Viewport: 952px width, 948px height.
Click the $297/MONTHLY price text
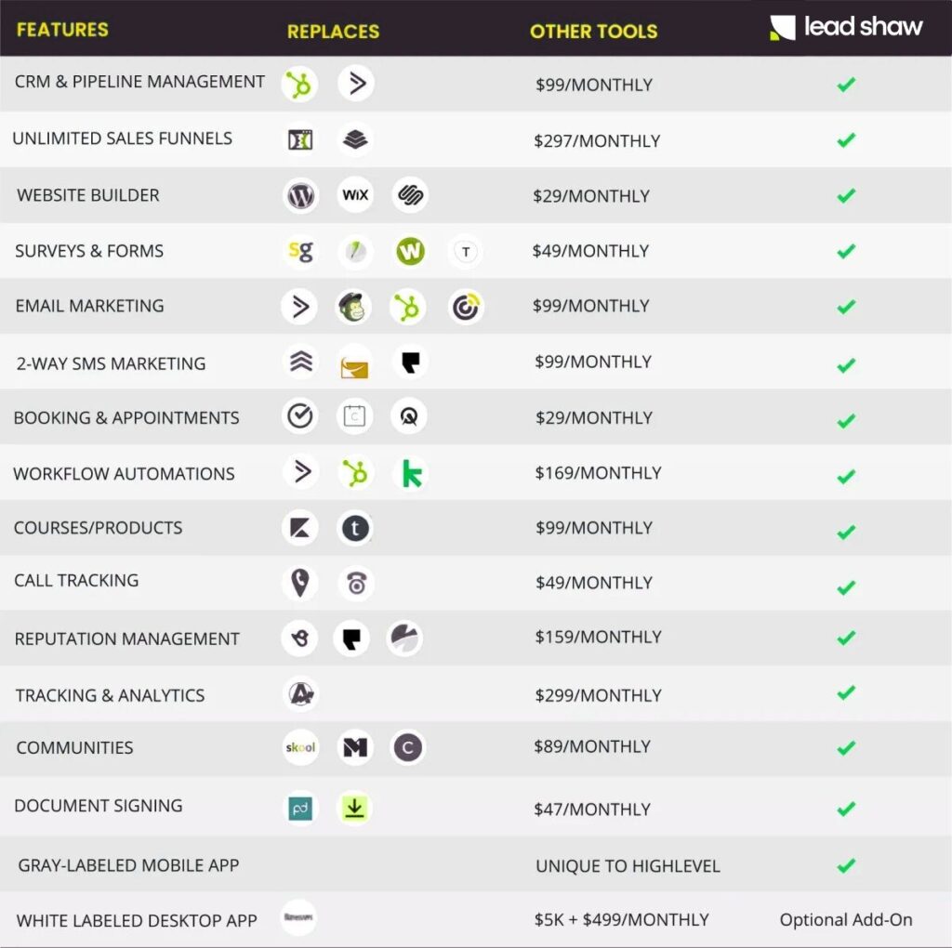pos(597,140)
